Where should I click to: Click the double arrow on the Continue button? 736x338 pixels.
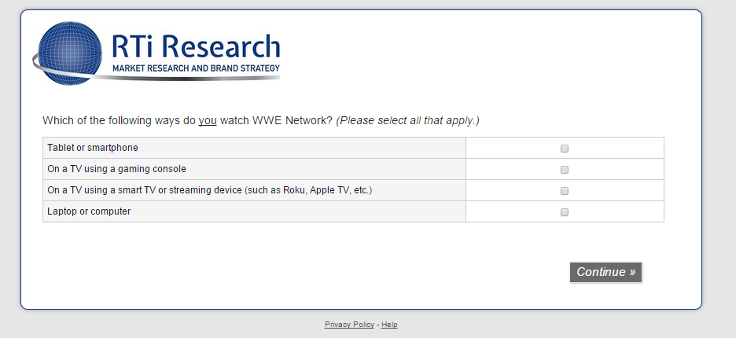[x=632, y=273]
